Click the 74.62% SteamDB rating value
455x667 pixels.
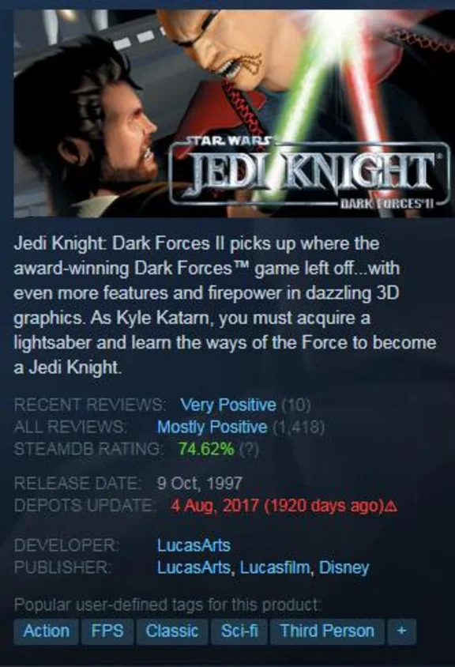(206, 449)
